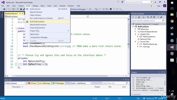177x100 pixels.
Task: Toggle the 0 Warnings filter button
Action: point(45,83)
